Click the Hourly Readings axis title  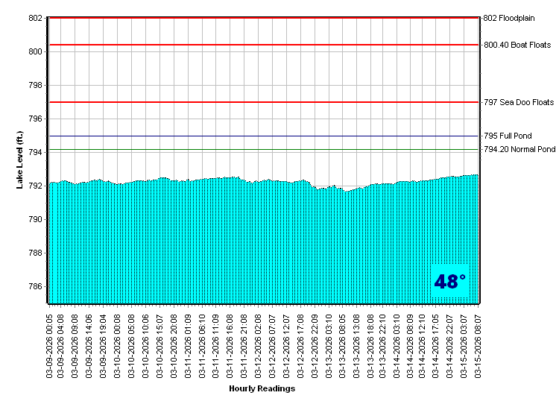(262, 388)
